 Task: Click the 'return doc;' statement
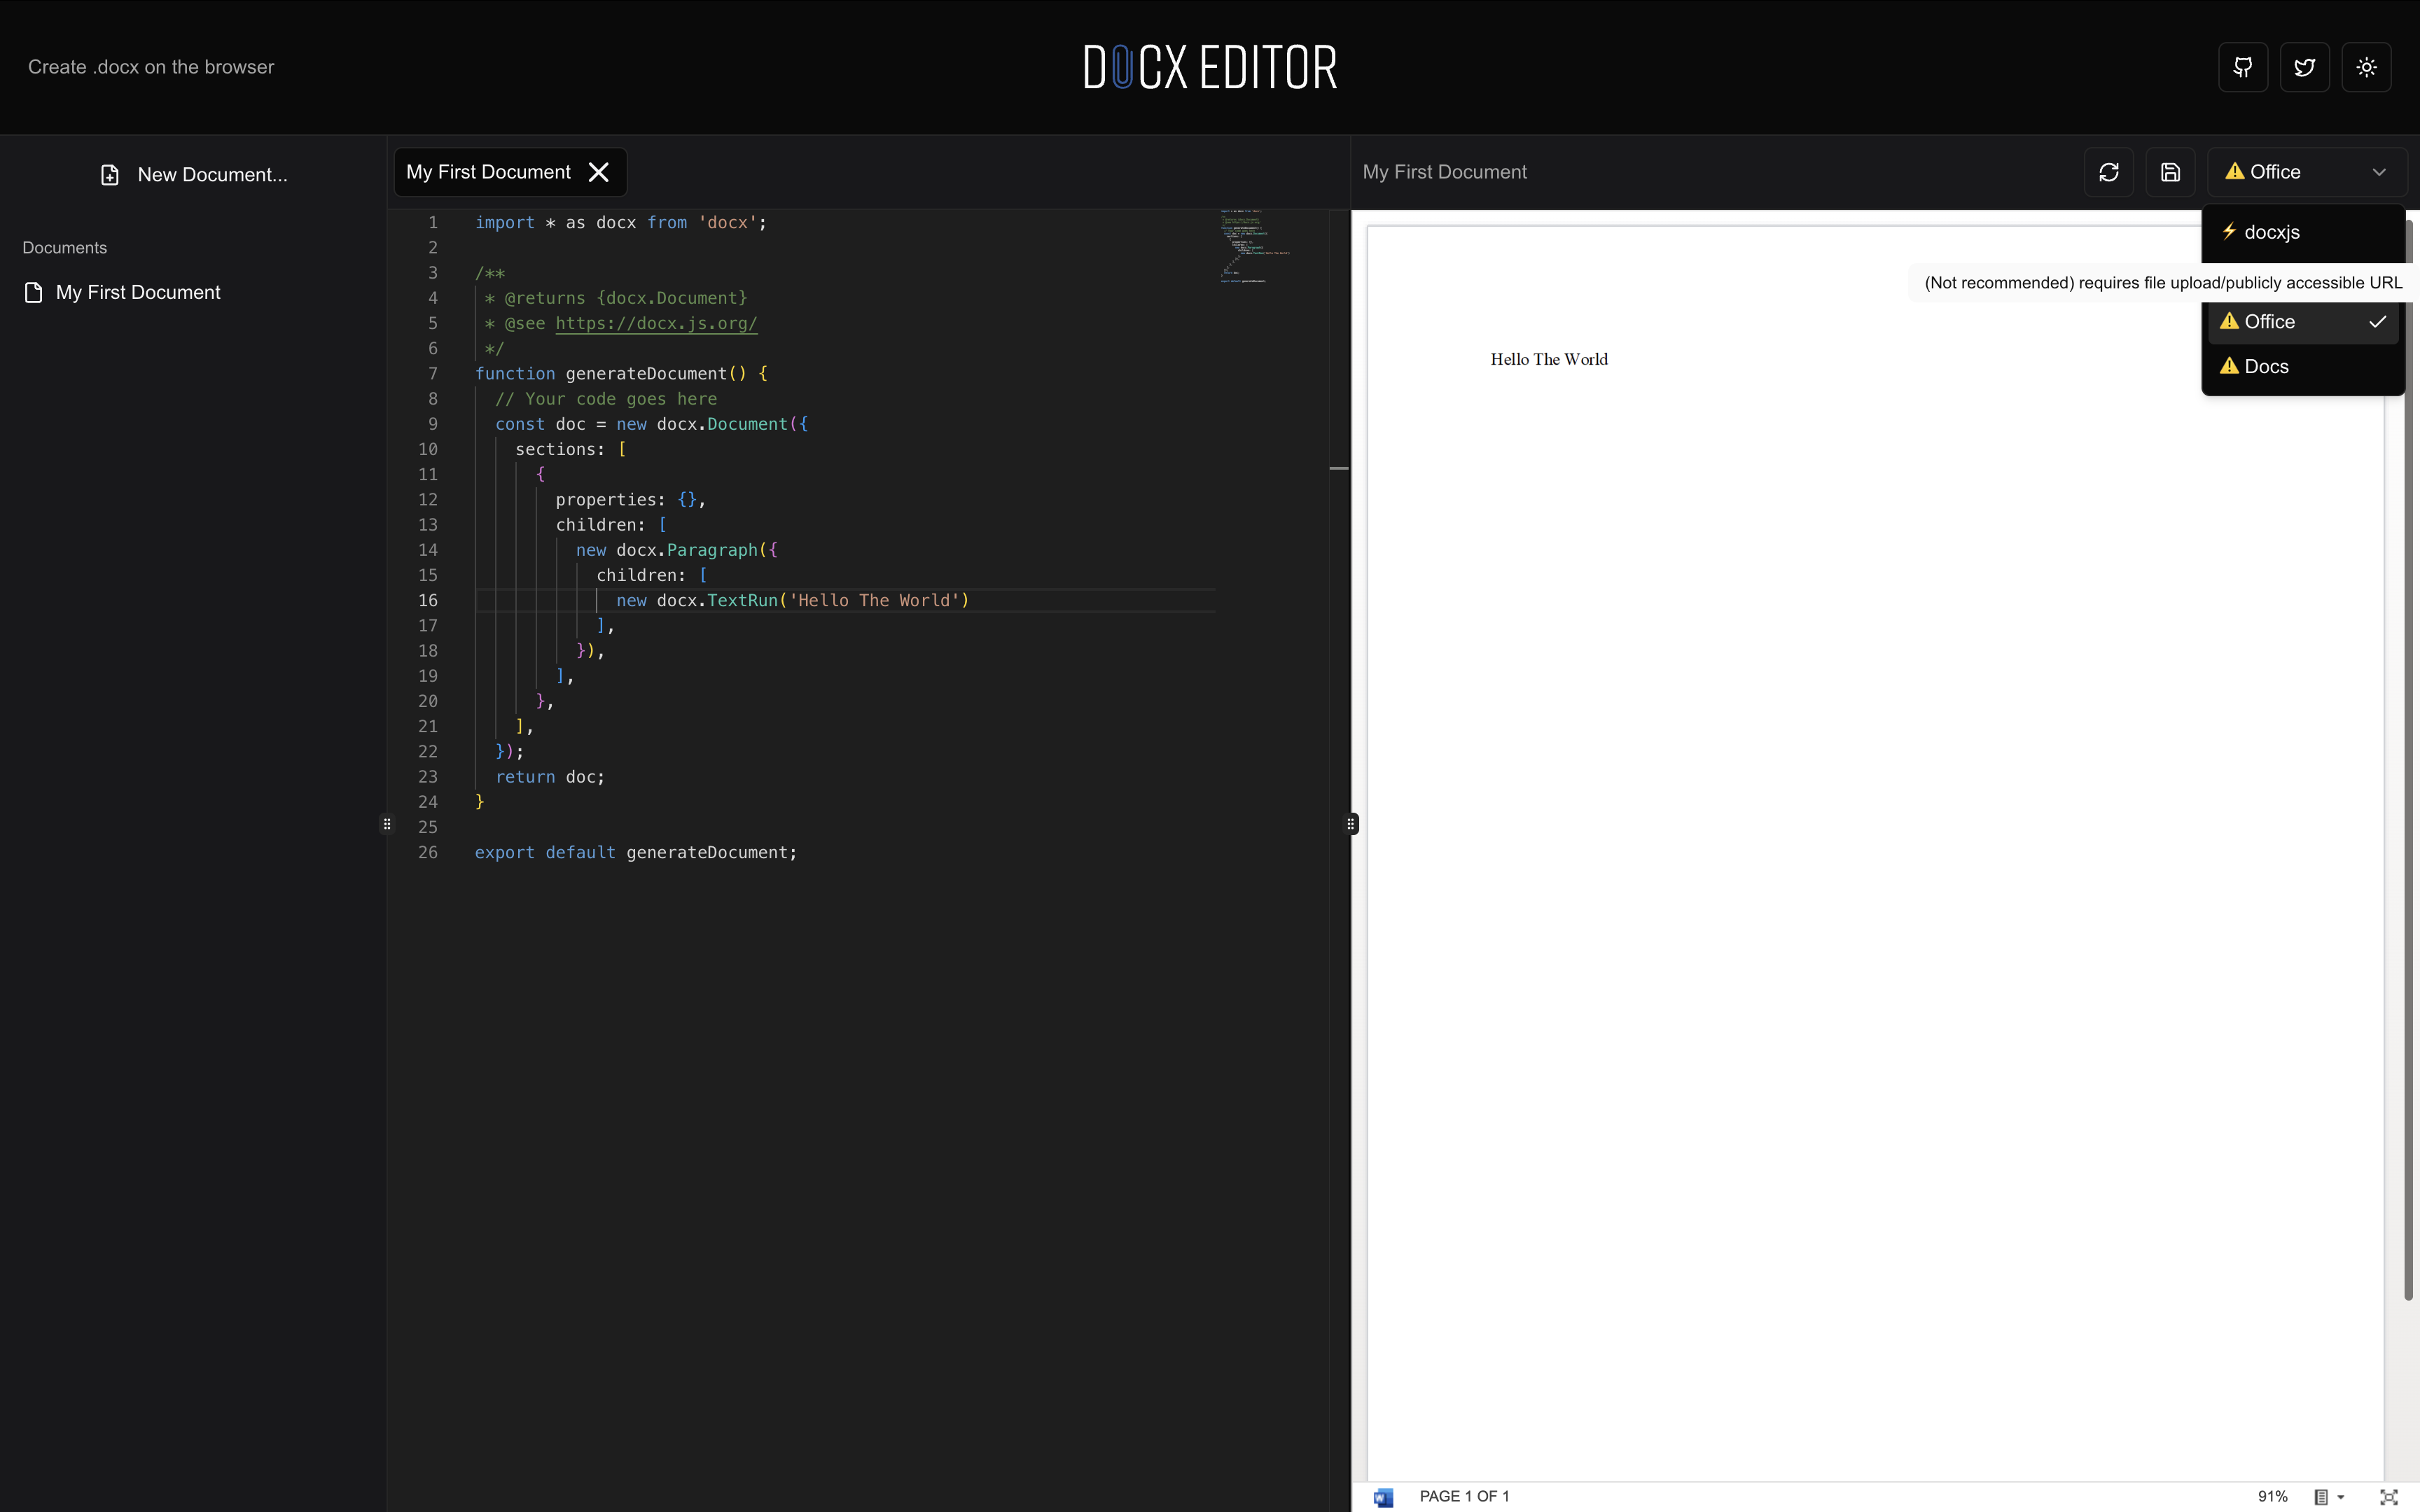pos(550,776)
